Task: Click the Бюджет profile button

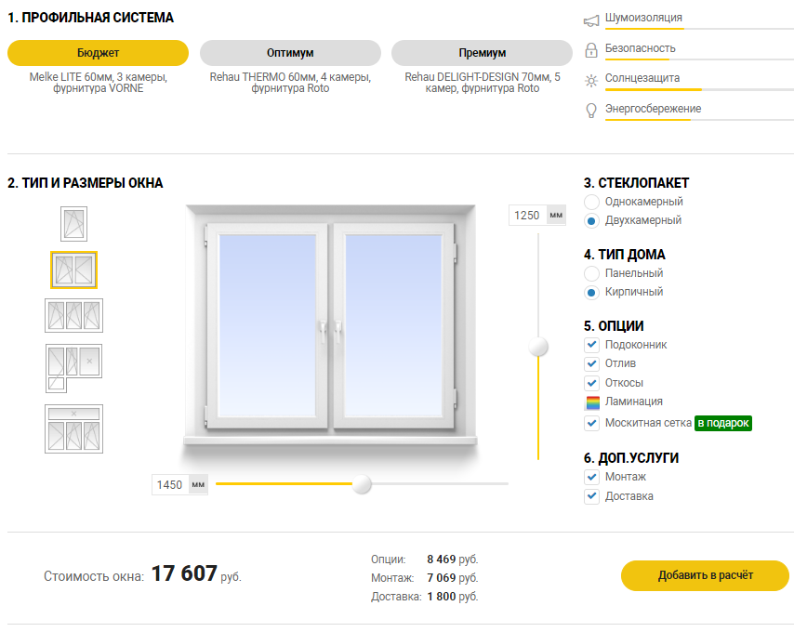Action: point(98,53)
